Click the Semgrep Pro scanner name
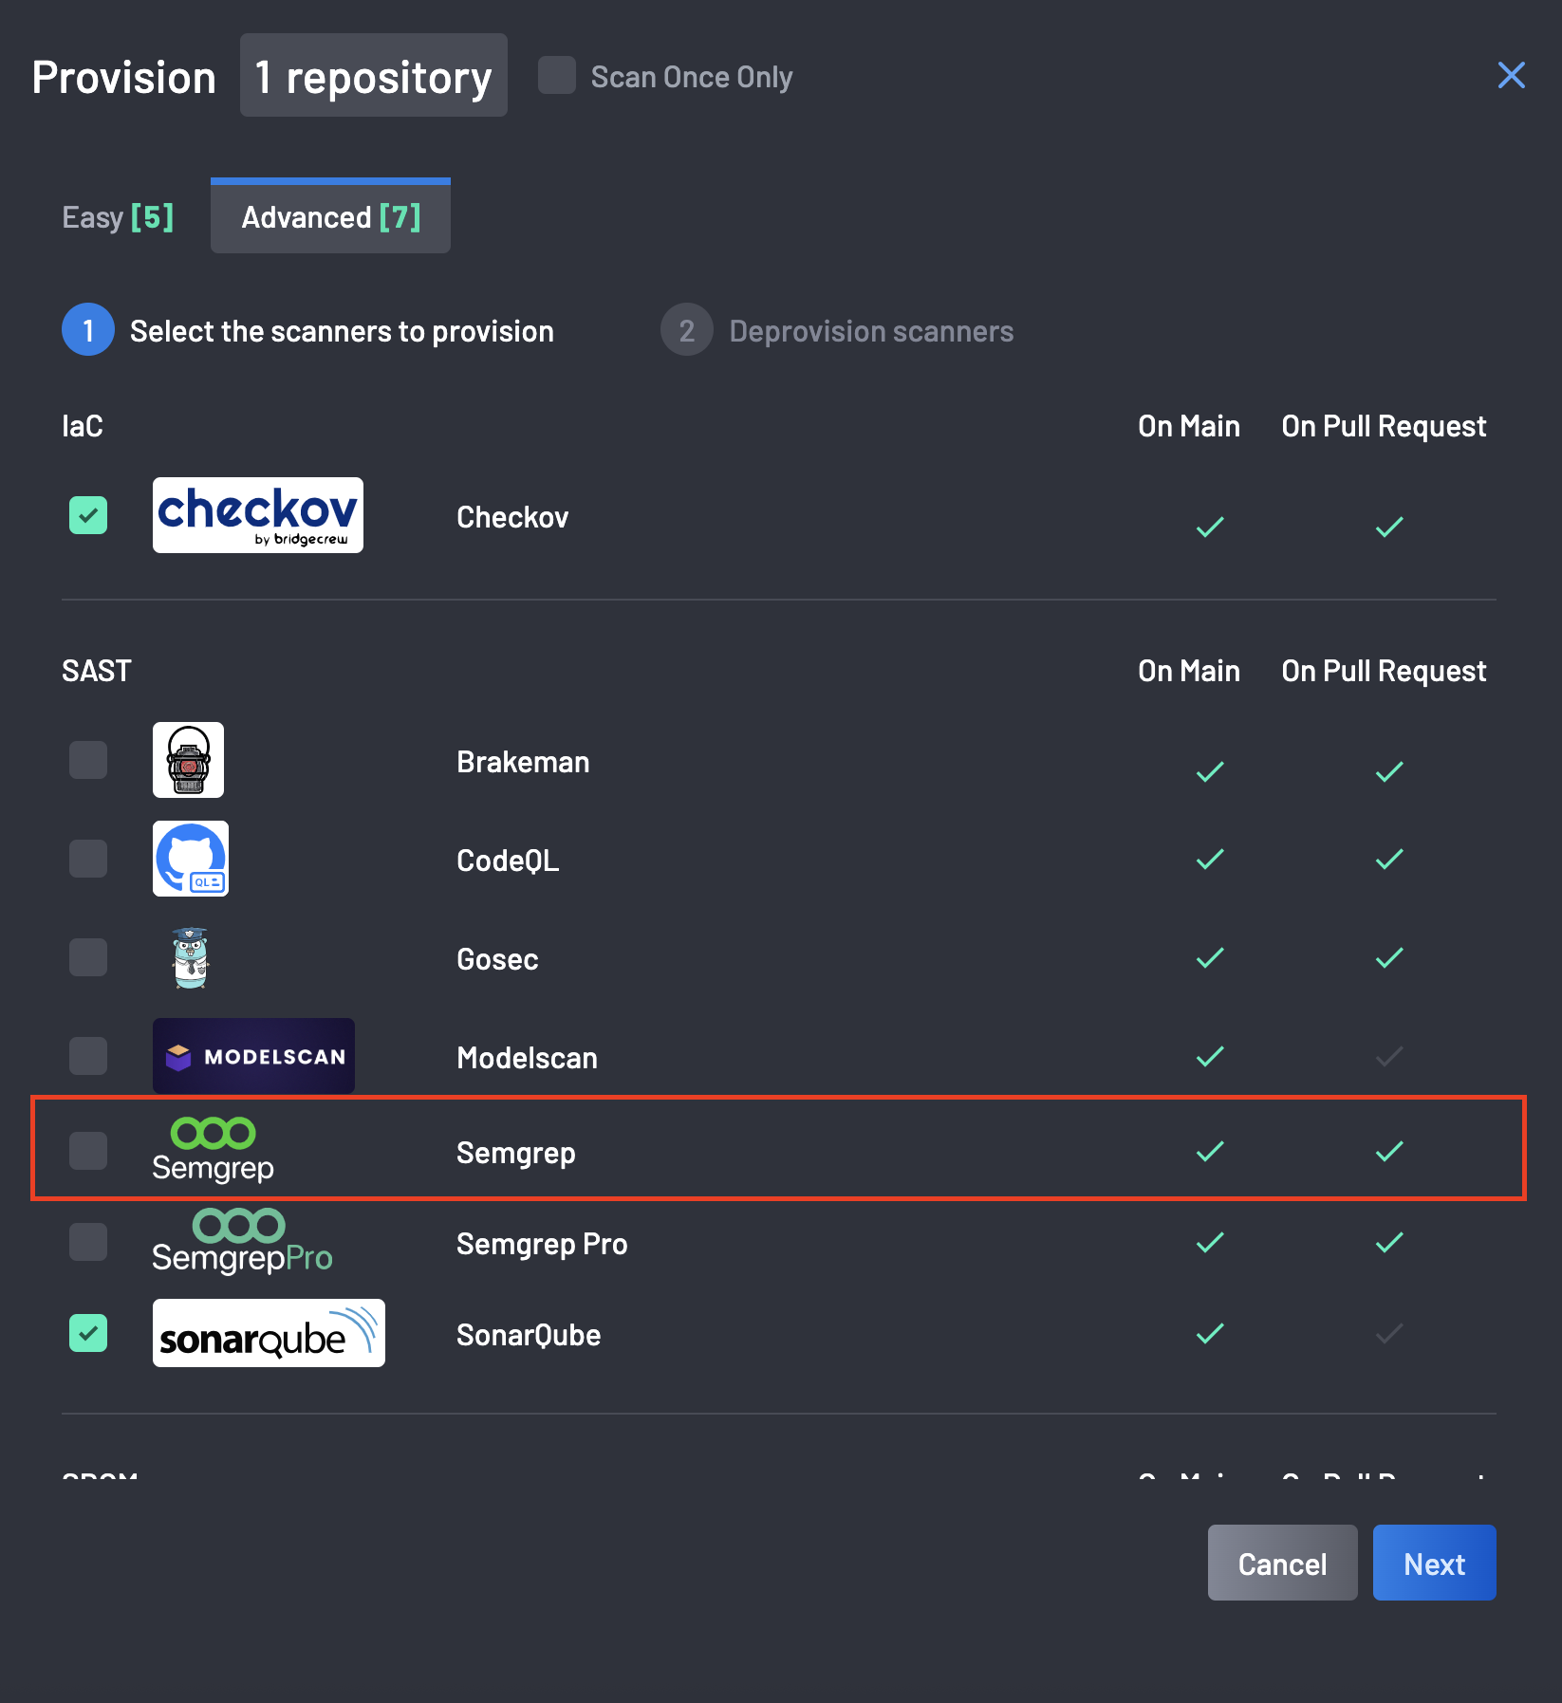Viewport: 1562px width, 1703px height. pos(542,1244)
